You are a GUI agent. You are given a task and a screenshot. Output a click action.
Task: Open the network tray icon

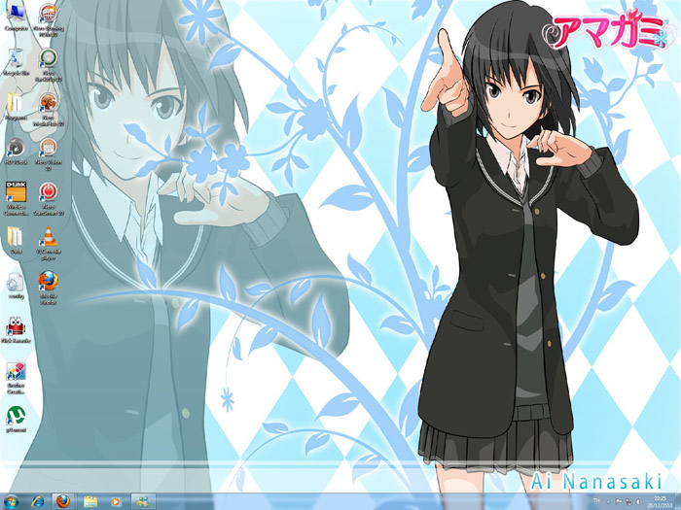[628, 502]
